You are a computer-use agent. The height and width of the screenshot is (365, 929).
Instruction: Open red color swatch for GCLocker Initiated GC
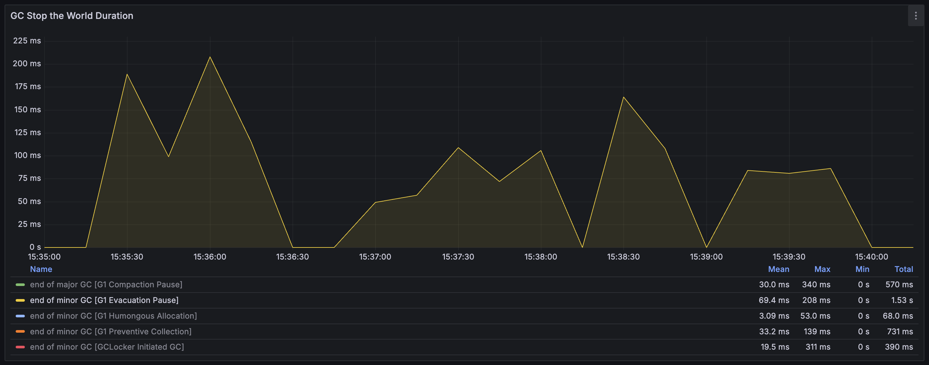click(20, 347)
